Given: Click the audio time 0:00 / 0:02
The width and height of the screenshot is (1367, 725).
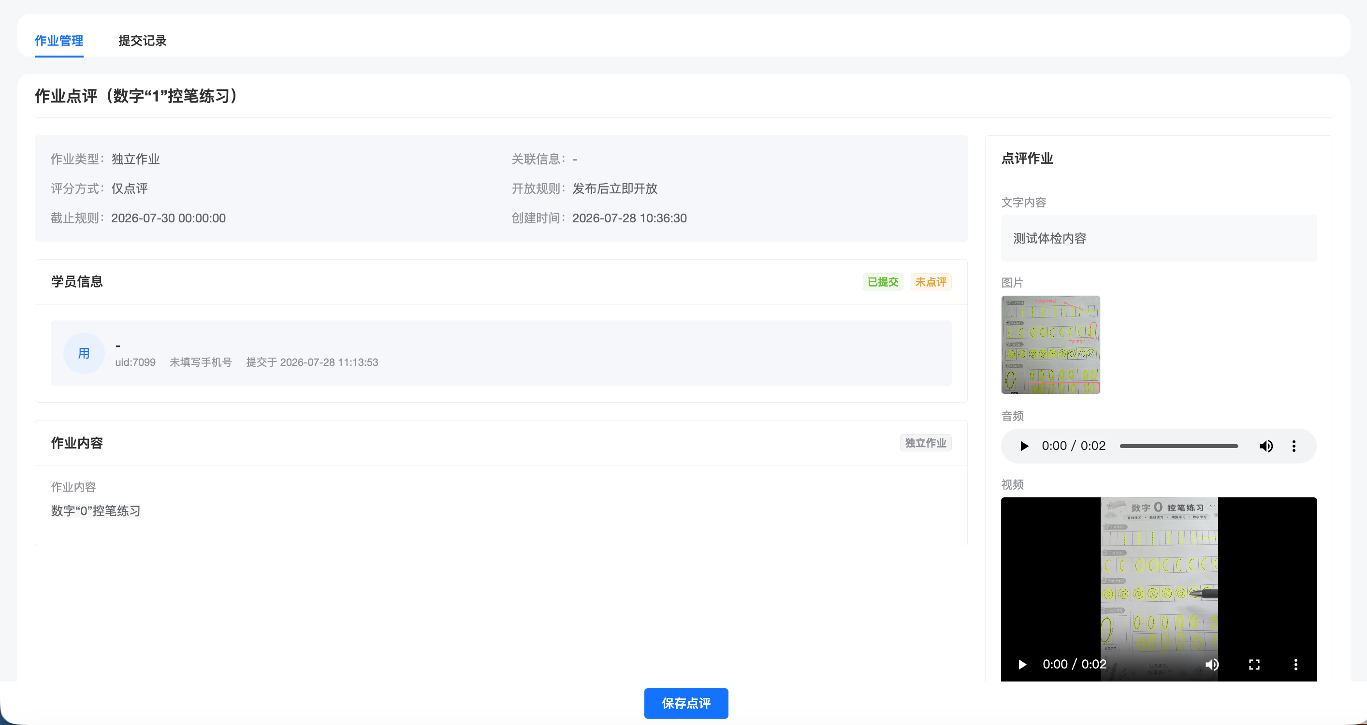Looking at the screenshot, I should [1073, 446].
